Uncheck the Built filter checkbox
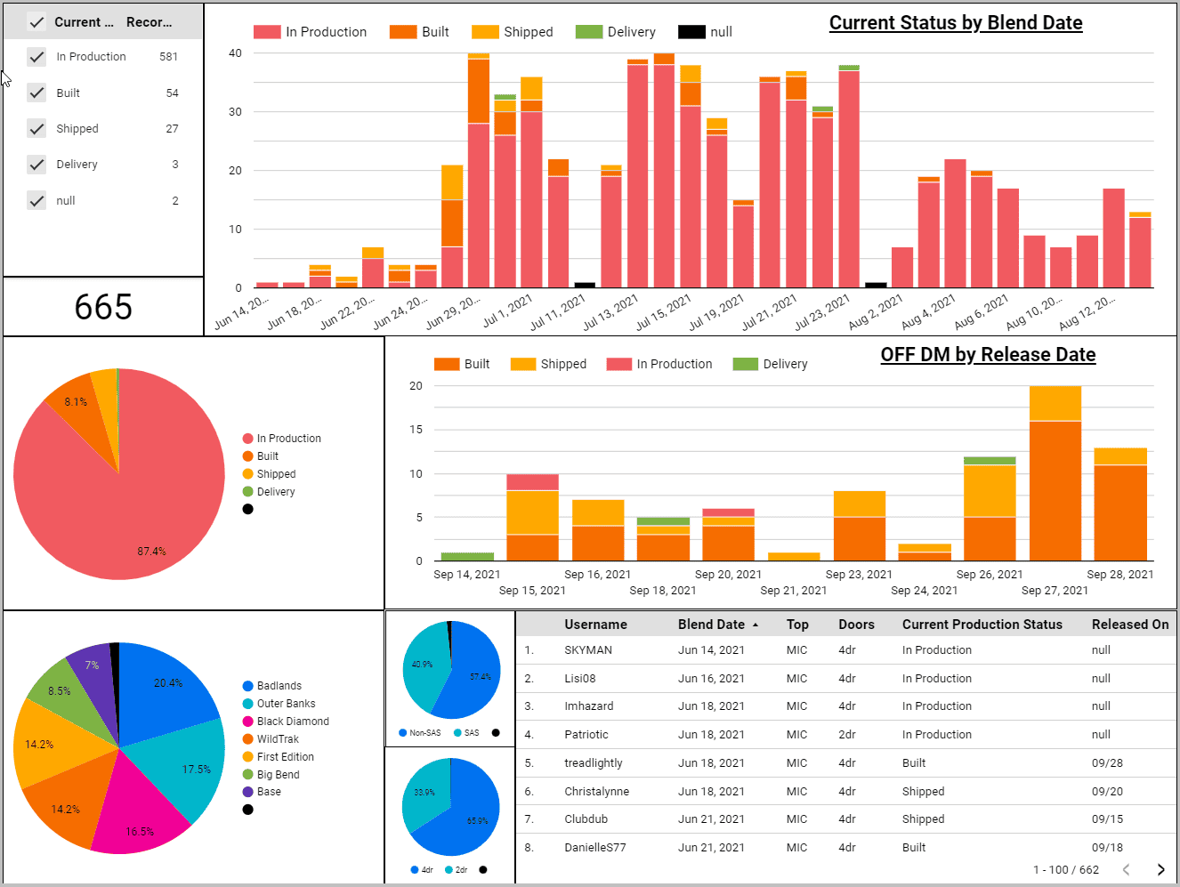 coord(36,93)
